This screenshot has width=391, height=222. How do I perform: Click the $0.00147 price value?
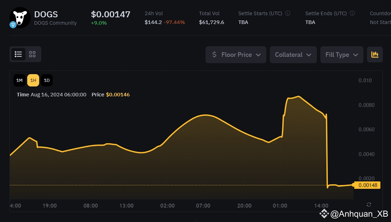click(x=111, y=14)
